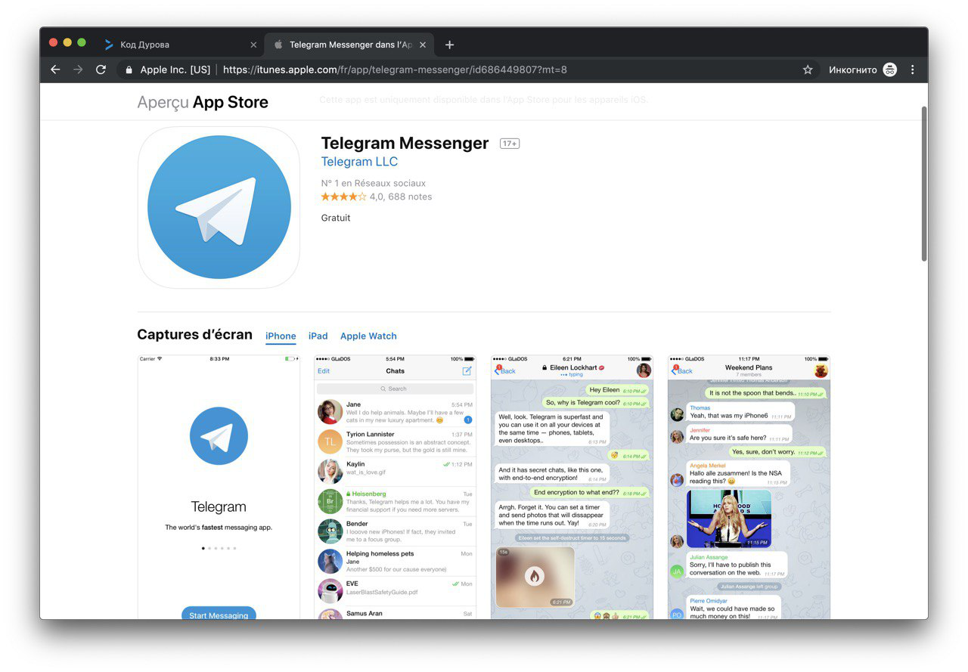Click Kaylin's avatar in the chat list
The image size is (968, 672).
point(330,471)
